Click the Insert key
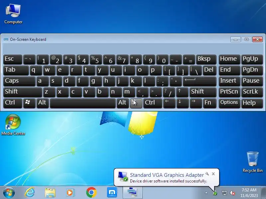266x199 pixels. (229, 81)
